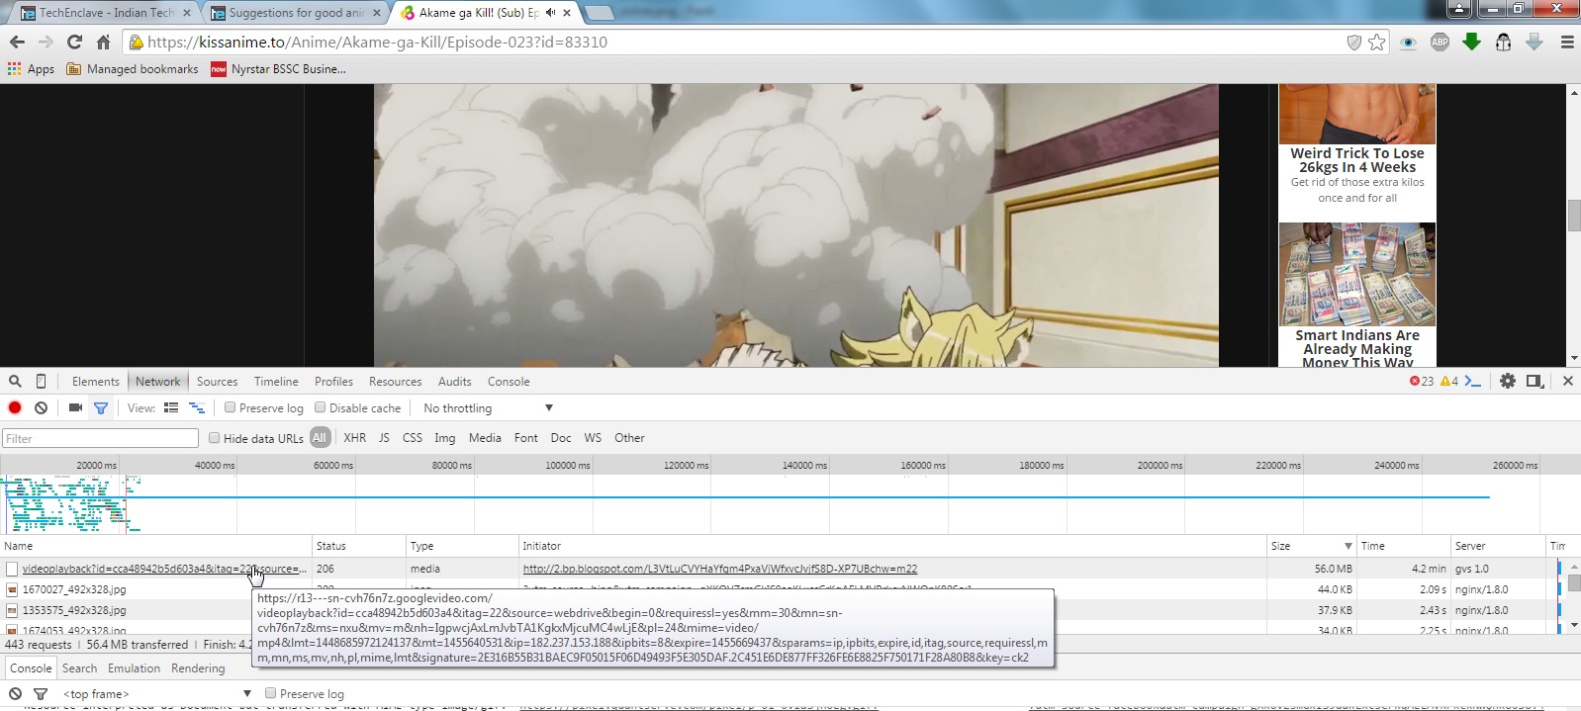Open the Rendering drawer tab

pos(198,668)
